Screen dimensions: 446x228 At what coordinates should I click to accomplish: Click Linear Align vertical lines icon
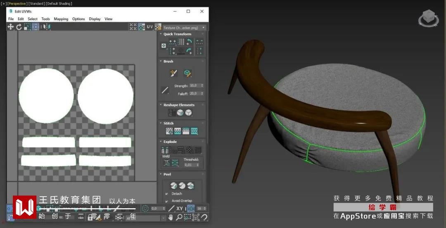click(x=181, y=42)
